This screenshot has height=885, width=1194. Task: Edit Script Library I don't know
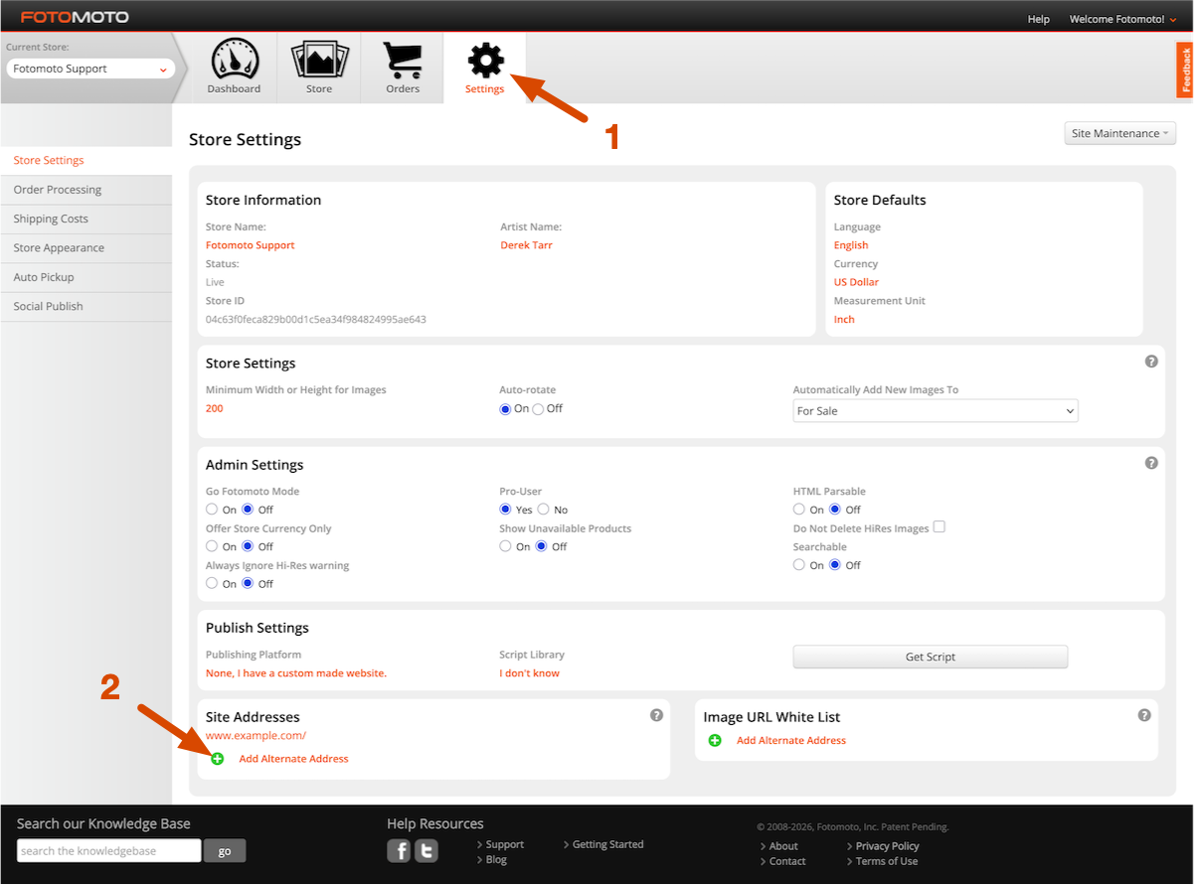[x=529, y=673]
